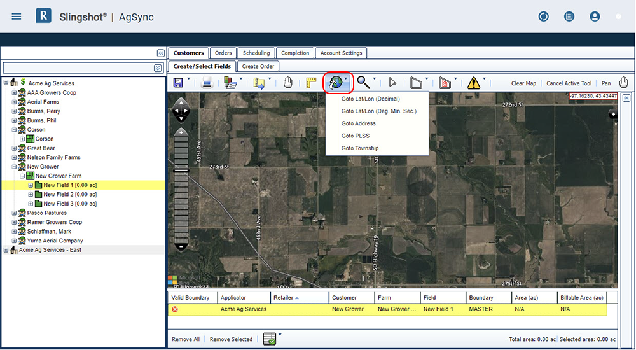Select the pan hand tool beside ruler
The width and height of the screenshot is (636, 350).
click(x=287, y=83)
